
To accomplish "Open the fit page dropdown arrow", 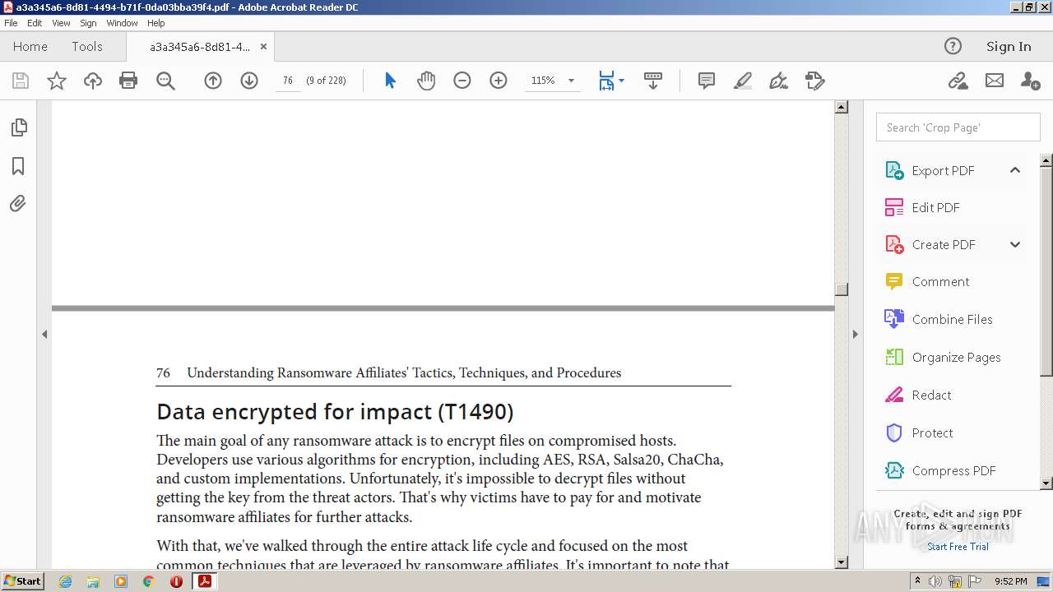I will point(621,81).
